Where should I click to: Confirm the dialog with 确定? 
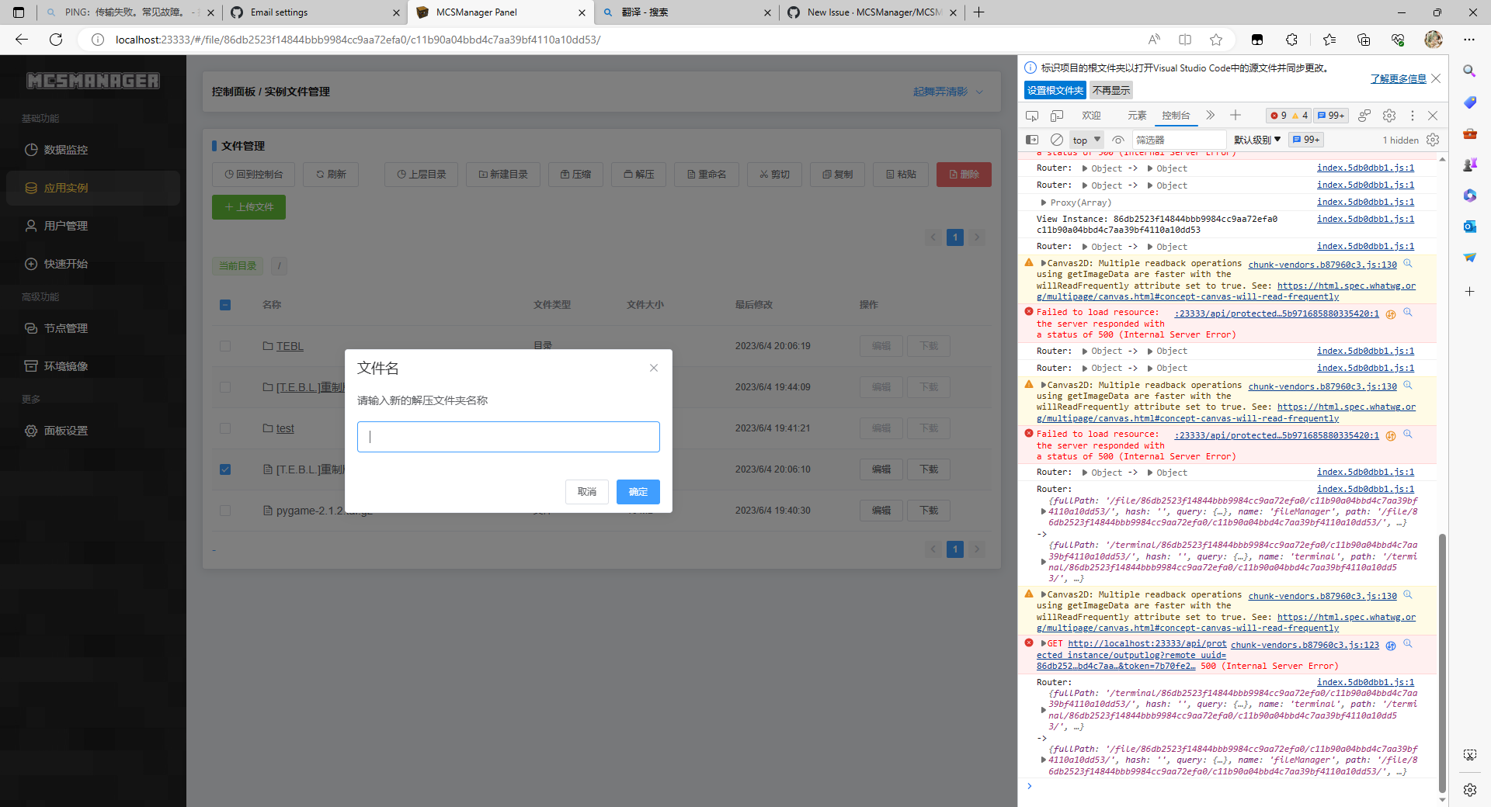(x=637, y=492)
